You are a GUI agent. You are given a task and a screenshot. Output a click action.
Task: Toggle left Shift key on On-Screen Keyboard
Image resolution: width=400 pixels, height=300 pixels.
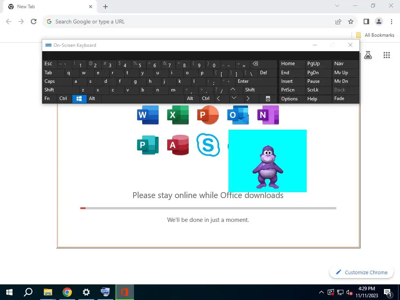point(61,90)
